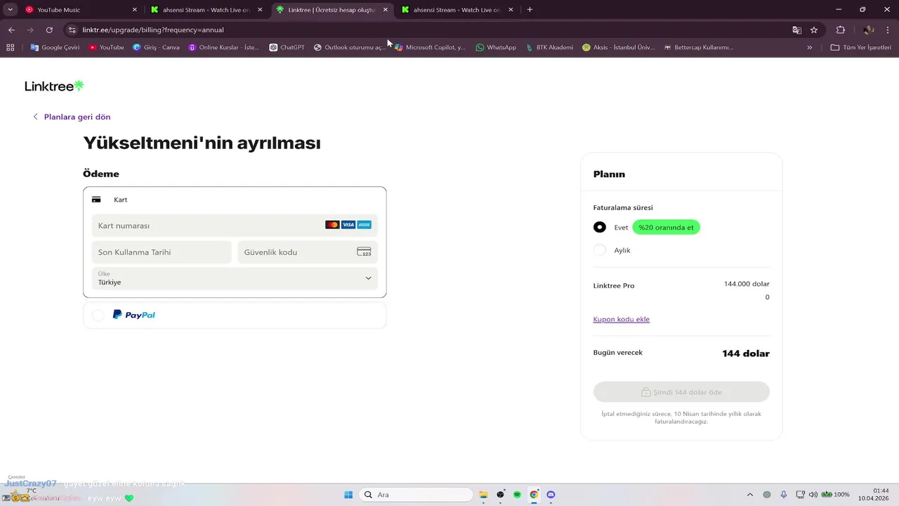Open the Google Translate page icon

[796, 30]
